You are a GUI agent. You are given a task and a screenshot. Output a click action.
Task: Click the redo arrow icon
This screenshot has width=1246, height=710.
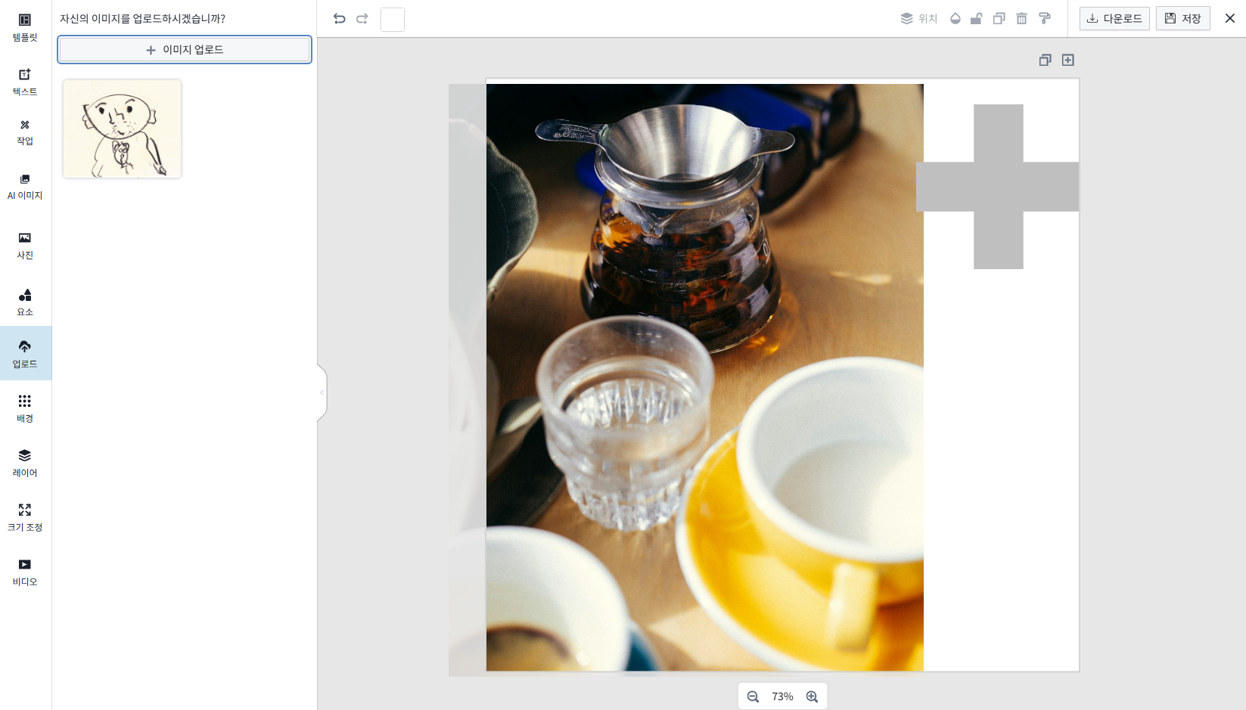[x=362, y=19]
